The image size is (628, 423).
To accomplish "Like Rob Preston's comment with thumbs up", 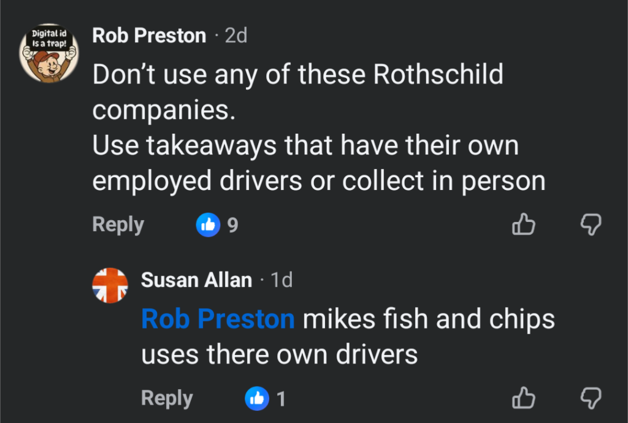I will (523, 225).
